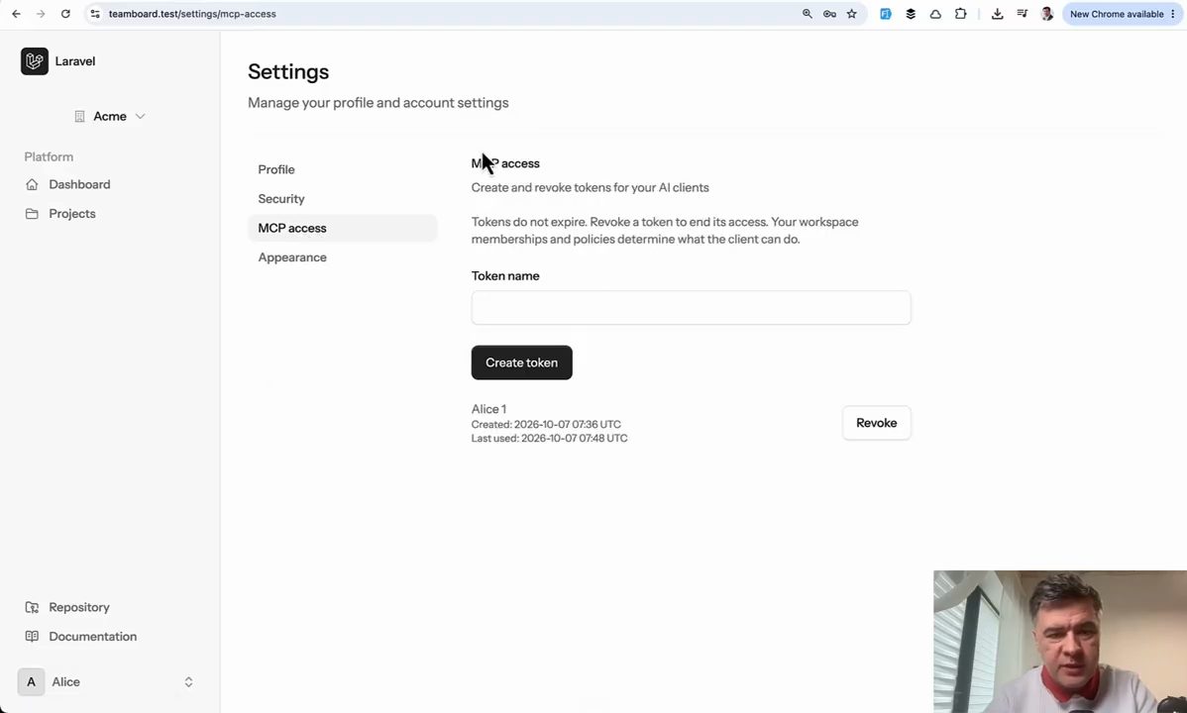Expand user menu chevrons beside Alice

coord(188,682)
